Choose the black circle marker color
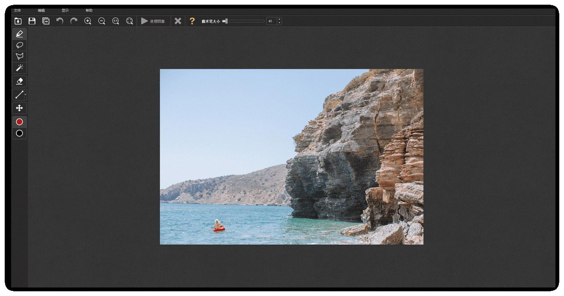Screen dimensions: 564x296 pyautogui.click(x=19, y=133)
